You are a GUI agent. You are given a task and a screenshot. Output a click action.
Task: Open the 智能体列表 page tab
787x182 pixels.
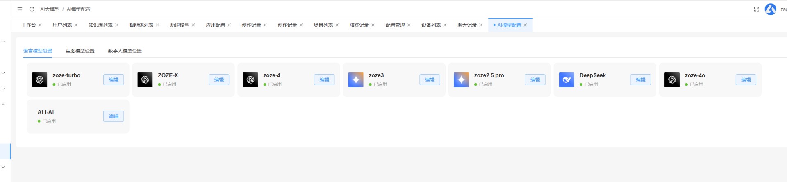point(141,25)
